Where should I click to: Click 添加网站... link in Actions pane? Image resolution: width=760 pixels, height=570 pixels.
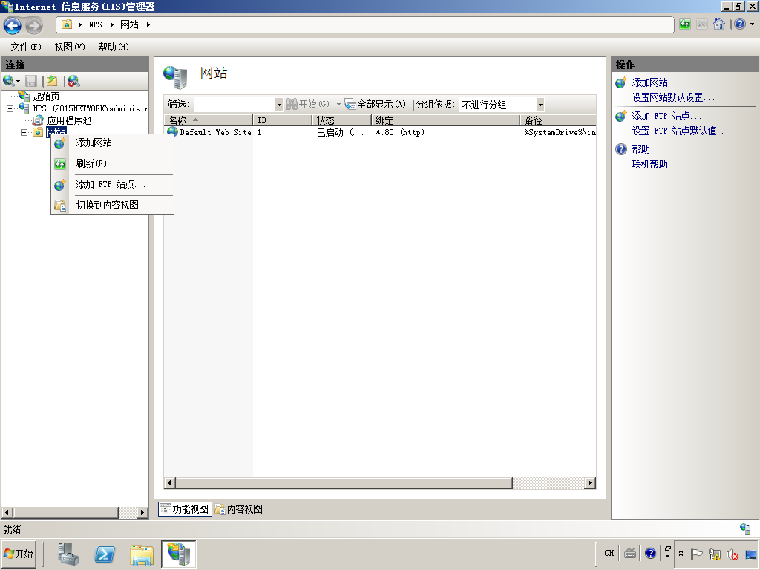655,83
